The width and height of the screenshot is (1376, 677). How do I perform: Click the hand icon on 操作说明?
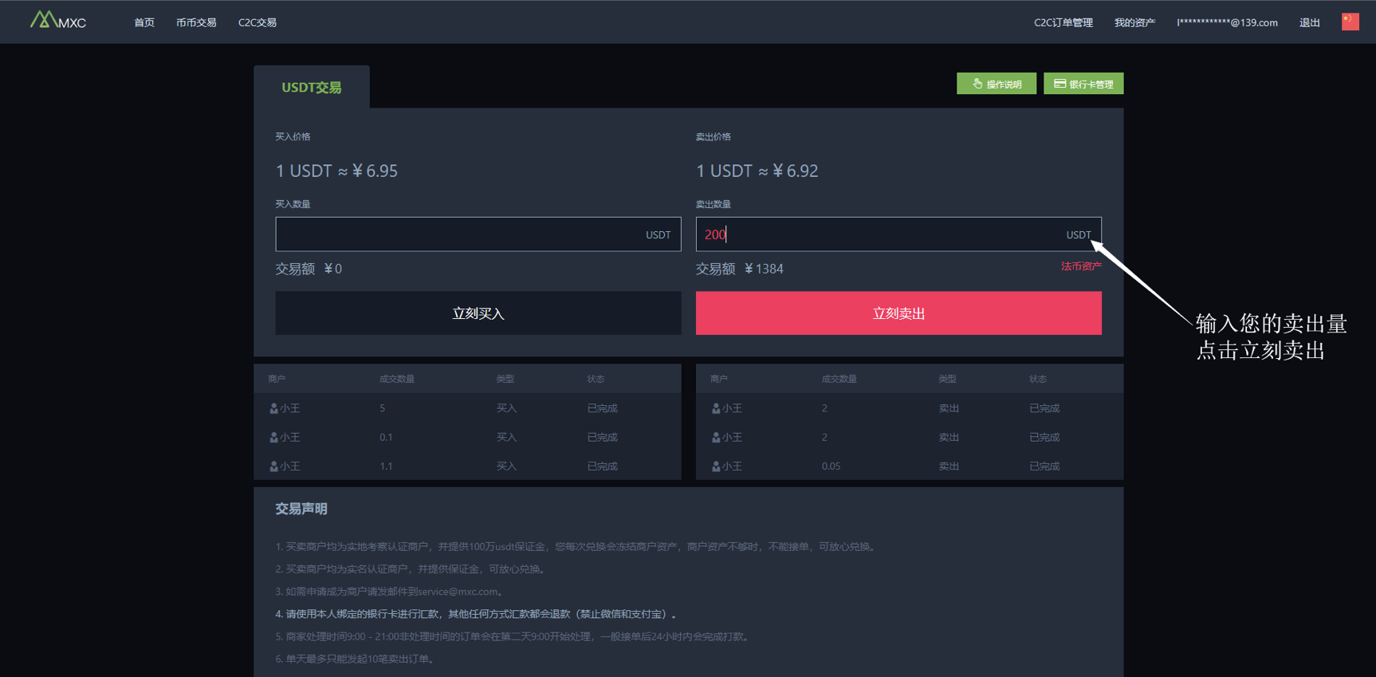click(977, 84)
